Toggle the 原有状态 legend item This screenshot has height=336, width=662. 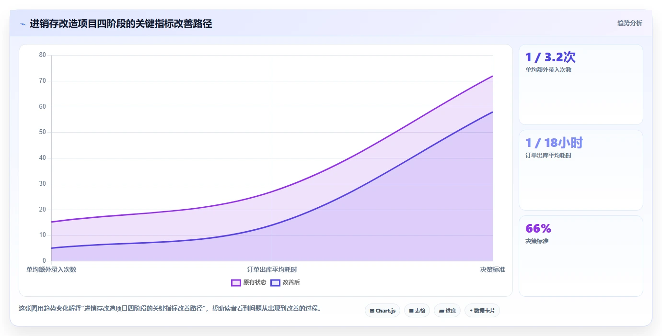click(249, 282)
